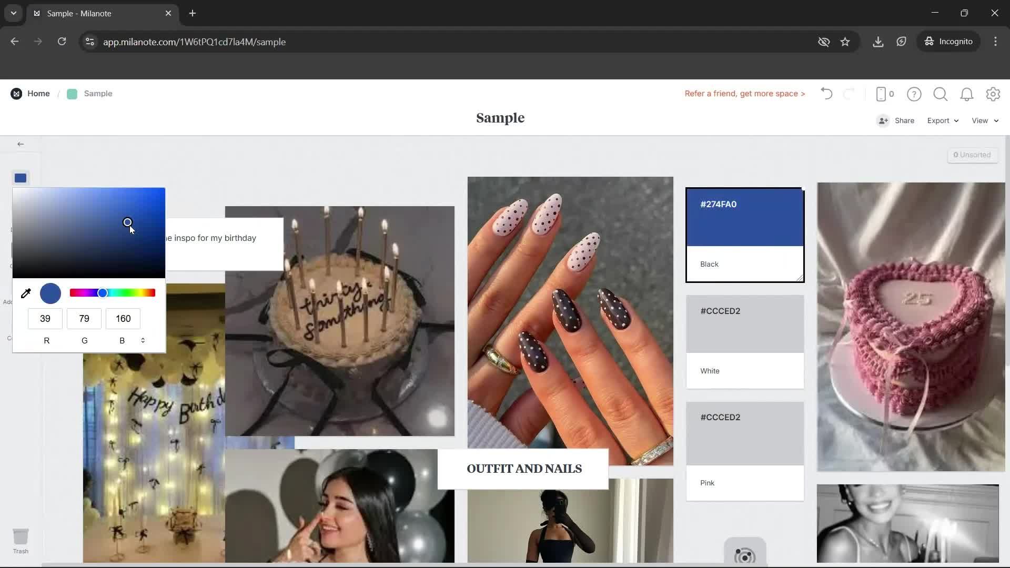
Task: Open the Export dropdown
Action: [x=942, y=120]
